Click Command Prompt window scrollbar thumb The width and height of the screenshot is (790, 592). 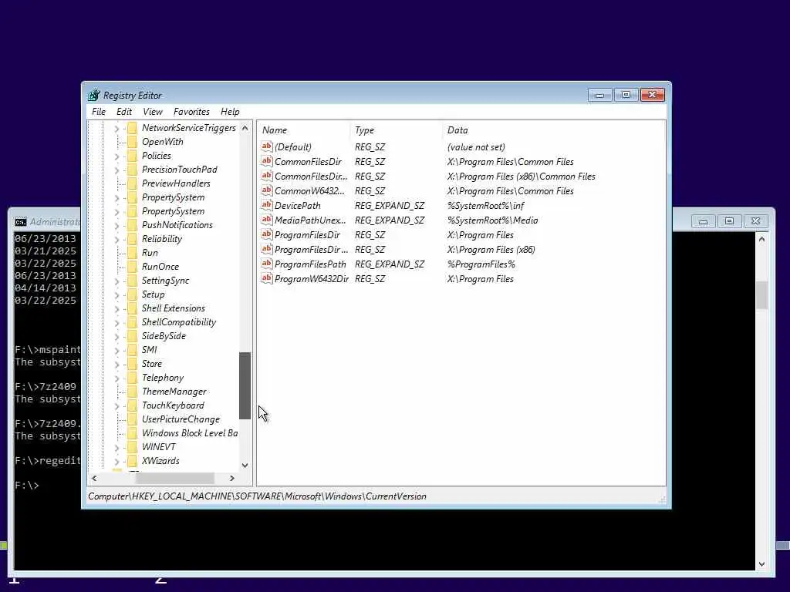click(x=761, y=295)
